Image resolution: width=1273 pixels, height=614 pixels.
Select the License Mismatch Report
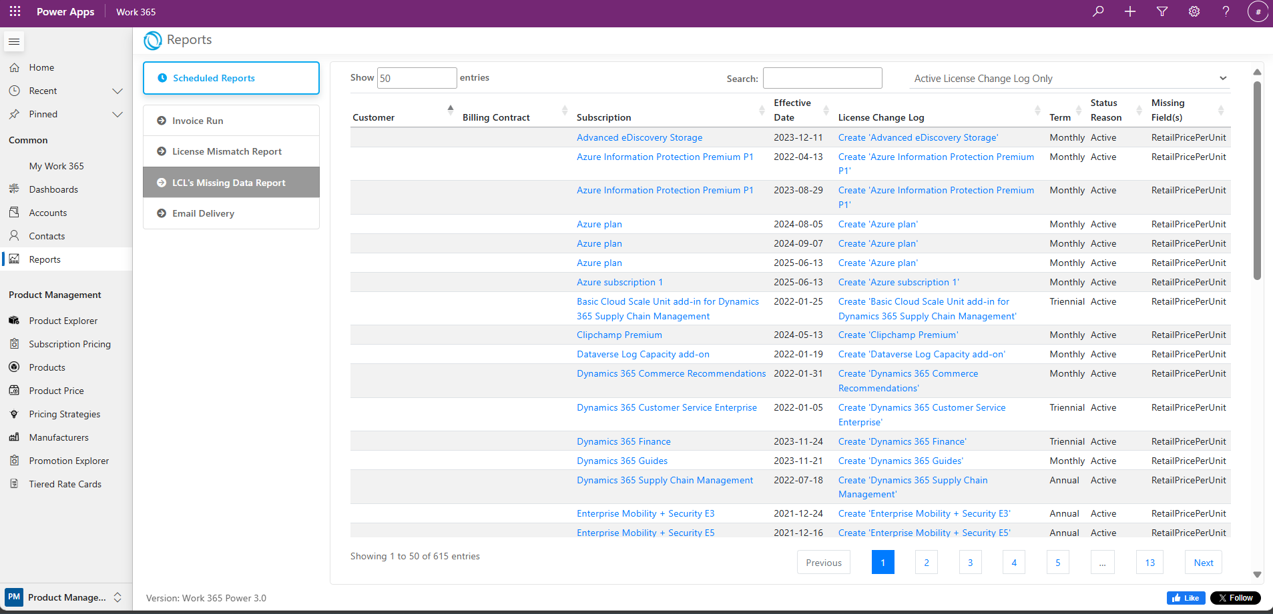(x=231, y=151)
